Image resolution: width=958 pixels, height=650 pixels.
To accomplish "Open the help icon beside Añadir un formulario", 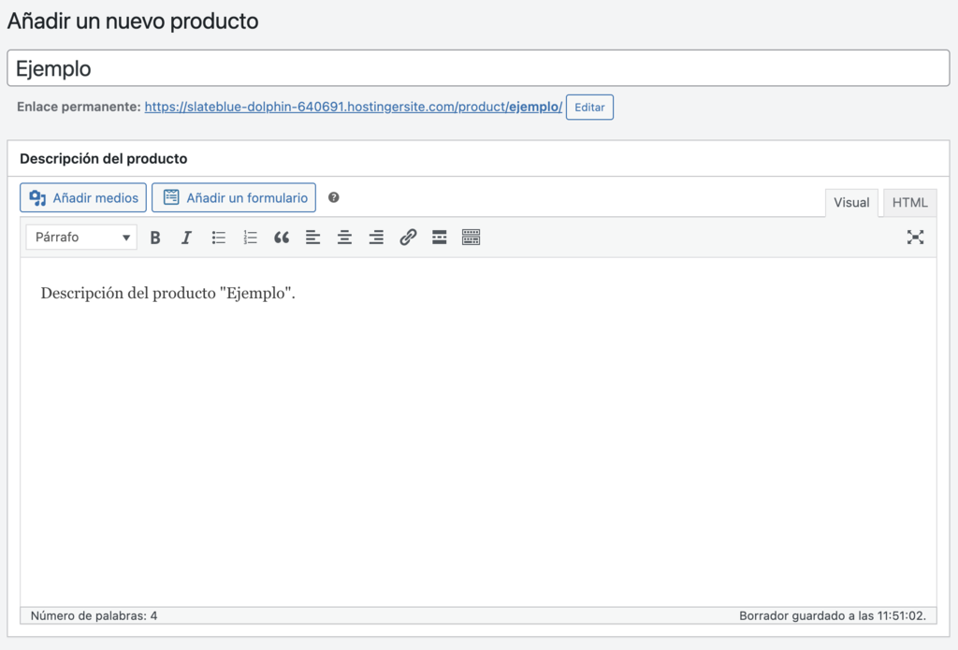I will pyautogui.click(x=334, y=197).
